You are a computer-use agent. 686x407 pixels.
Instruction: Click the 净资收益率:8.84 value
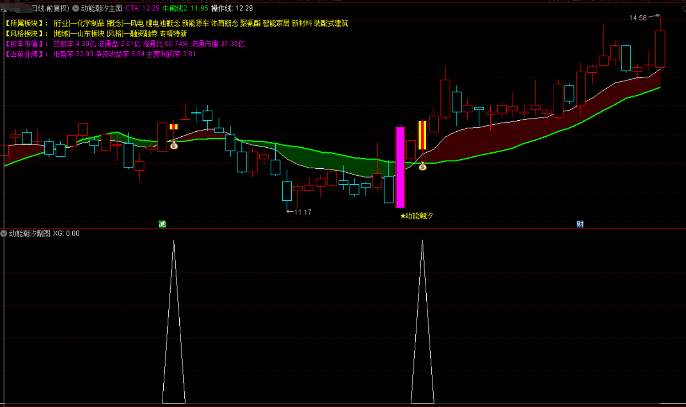[x=120, y=54]
